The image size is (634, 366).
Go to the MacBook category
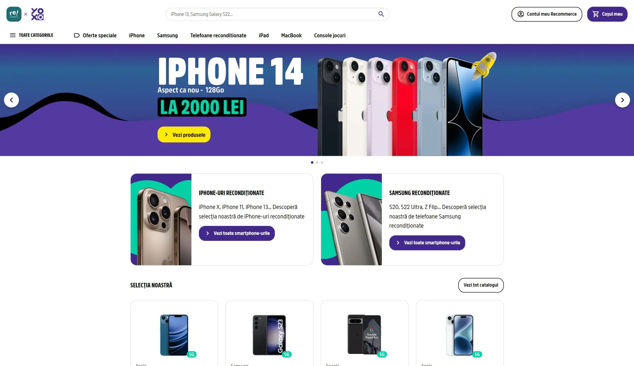coord(291,35)
